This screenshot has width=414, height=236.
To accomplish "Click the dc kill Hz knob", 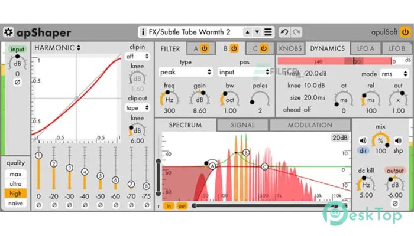I will [x=366, y=184].
